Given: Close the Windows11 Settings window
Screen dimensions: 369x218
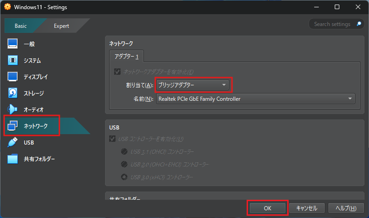Looking at the screenshot, I should point(358,7).
